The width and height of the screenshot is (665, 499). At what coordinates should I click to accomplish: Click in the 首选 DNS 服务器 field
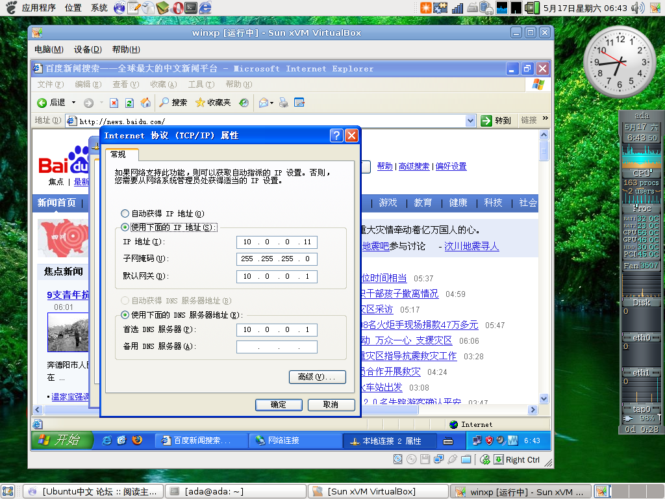[277, 329]
